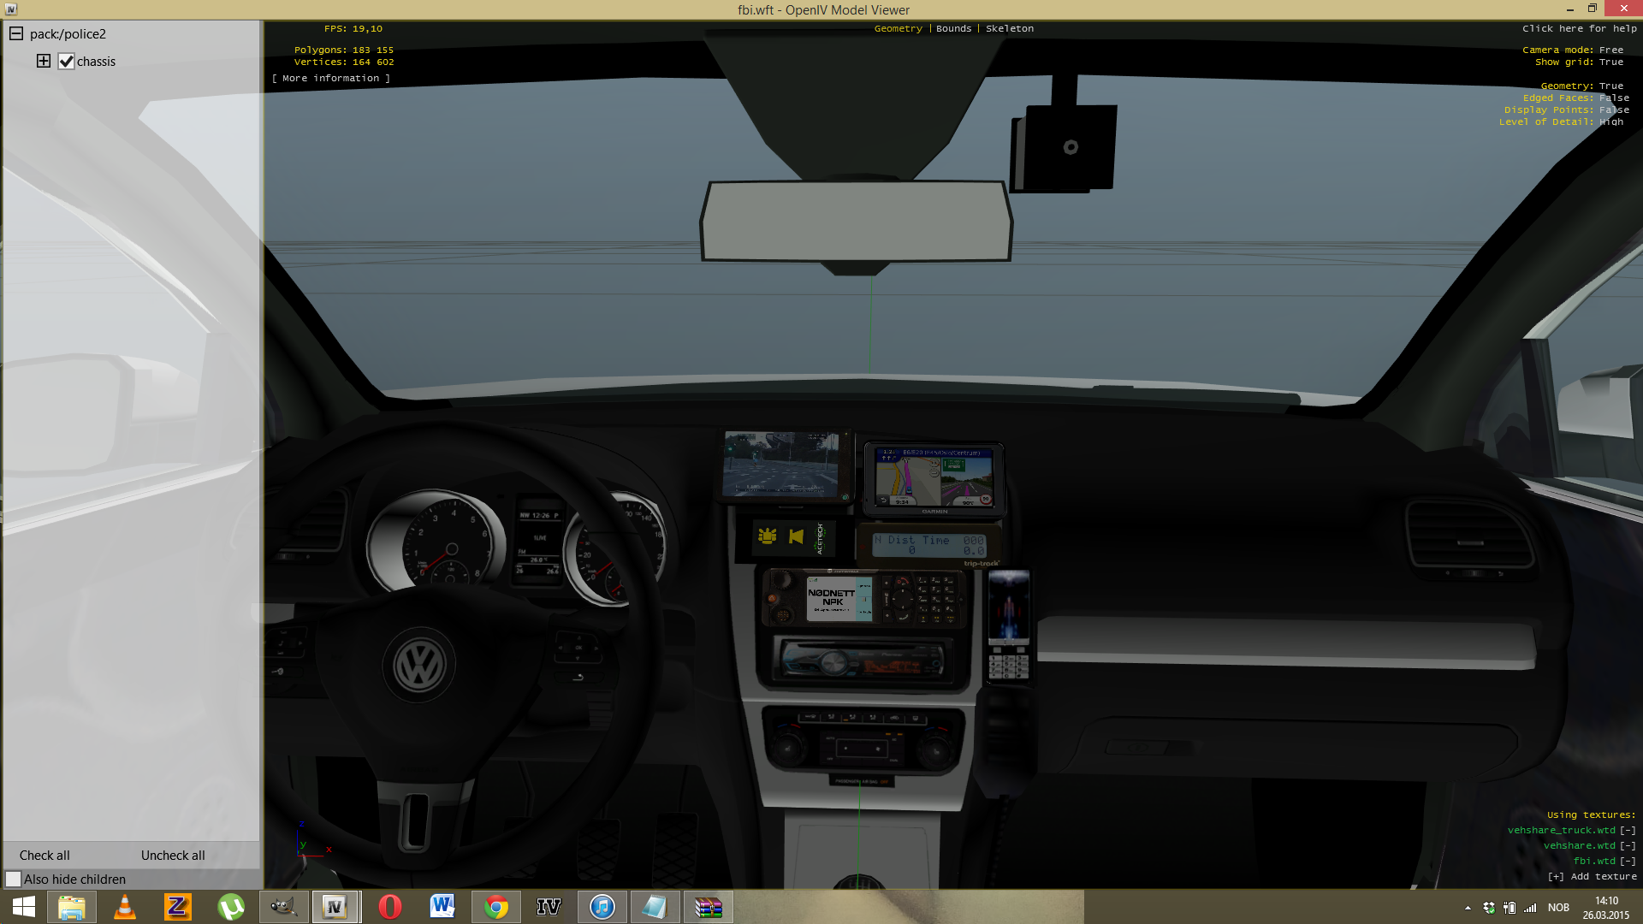Screen dimensions: 1643x924
Task: Click the Uncheck all button
Action: click(x=173, y=855)
